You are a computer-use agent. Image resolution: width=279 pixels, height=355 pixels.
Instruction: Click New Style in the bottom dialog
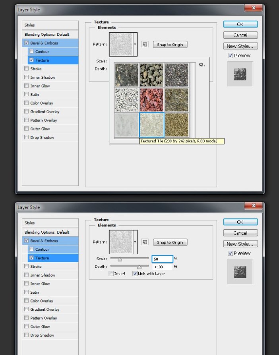click(x=240, y=244)
